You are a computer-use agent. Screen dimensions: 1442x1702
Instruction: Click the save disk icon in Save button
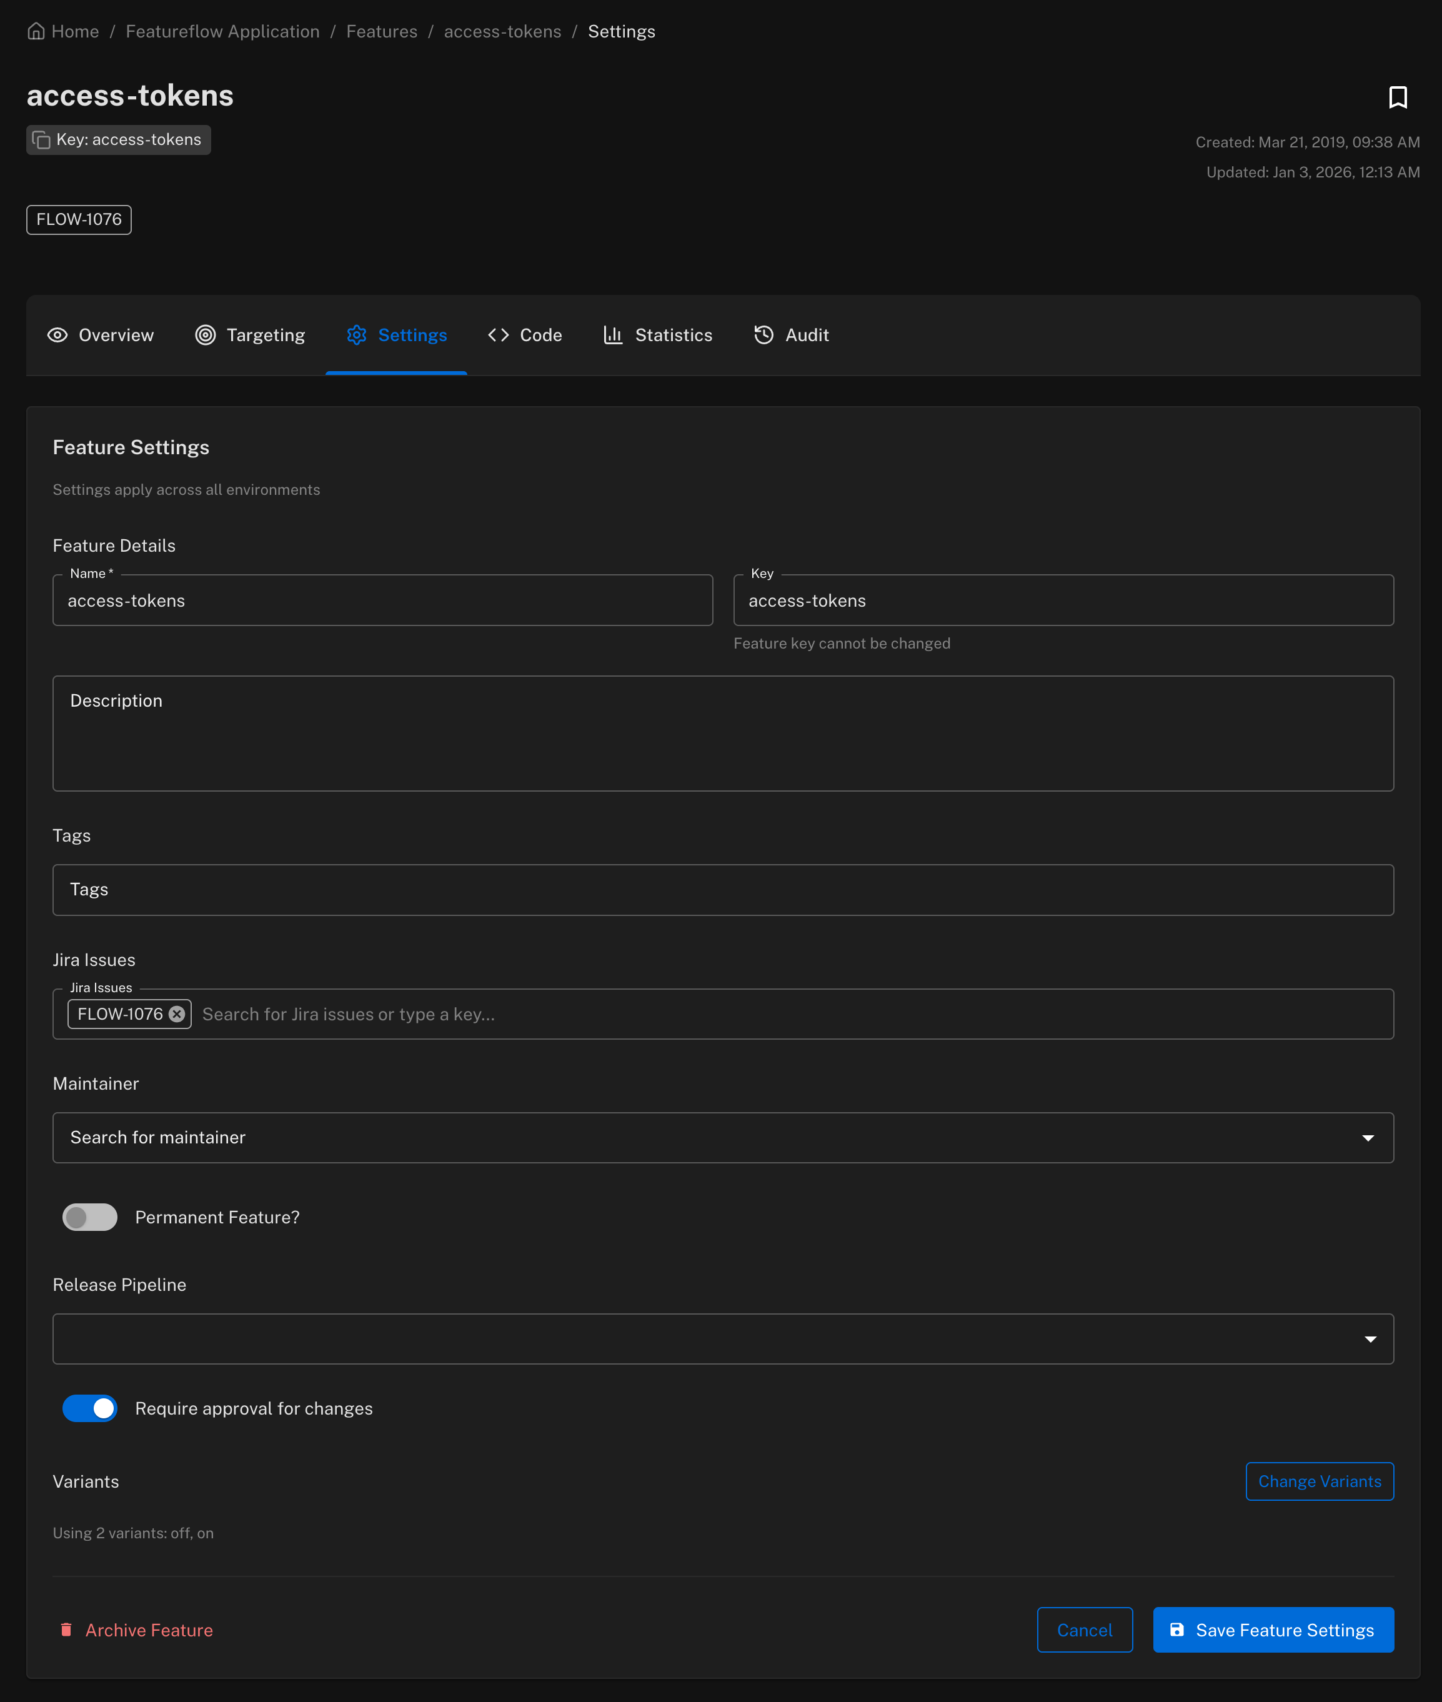[x=1176, y=1630]
